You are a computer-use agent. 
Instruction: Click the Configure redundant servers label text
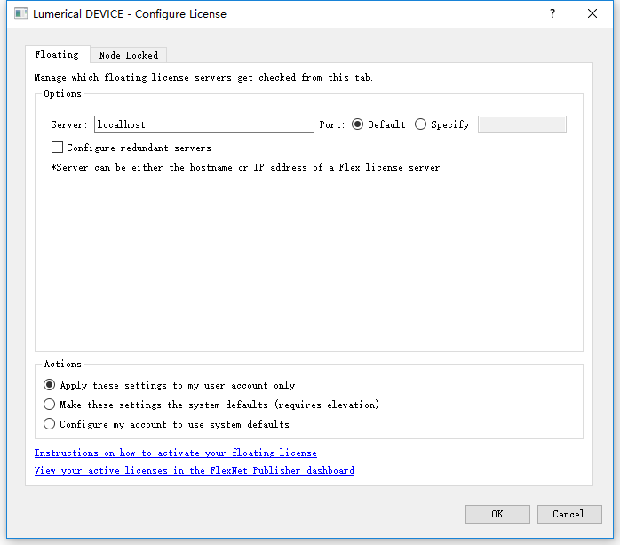(139, 148)
